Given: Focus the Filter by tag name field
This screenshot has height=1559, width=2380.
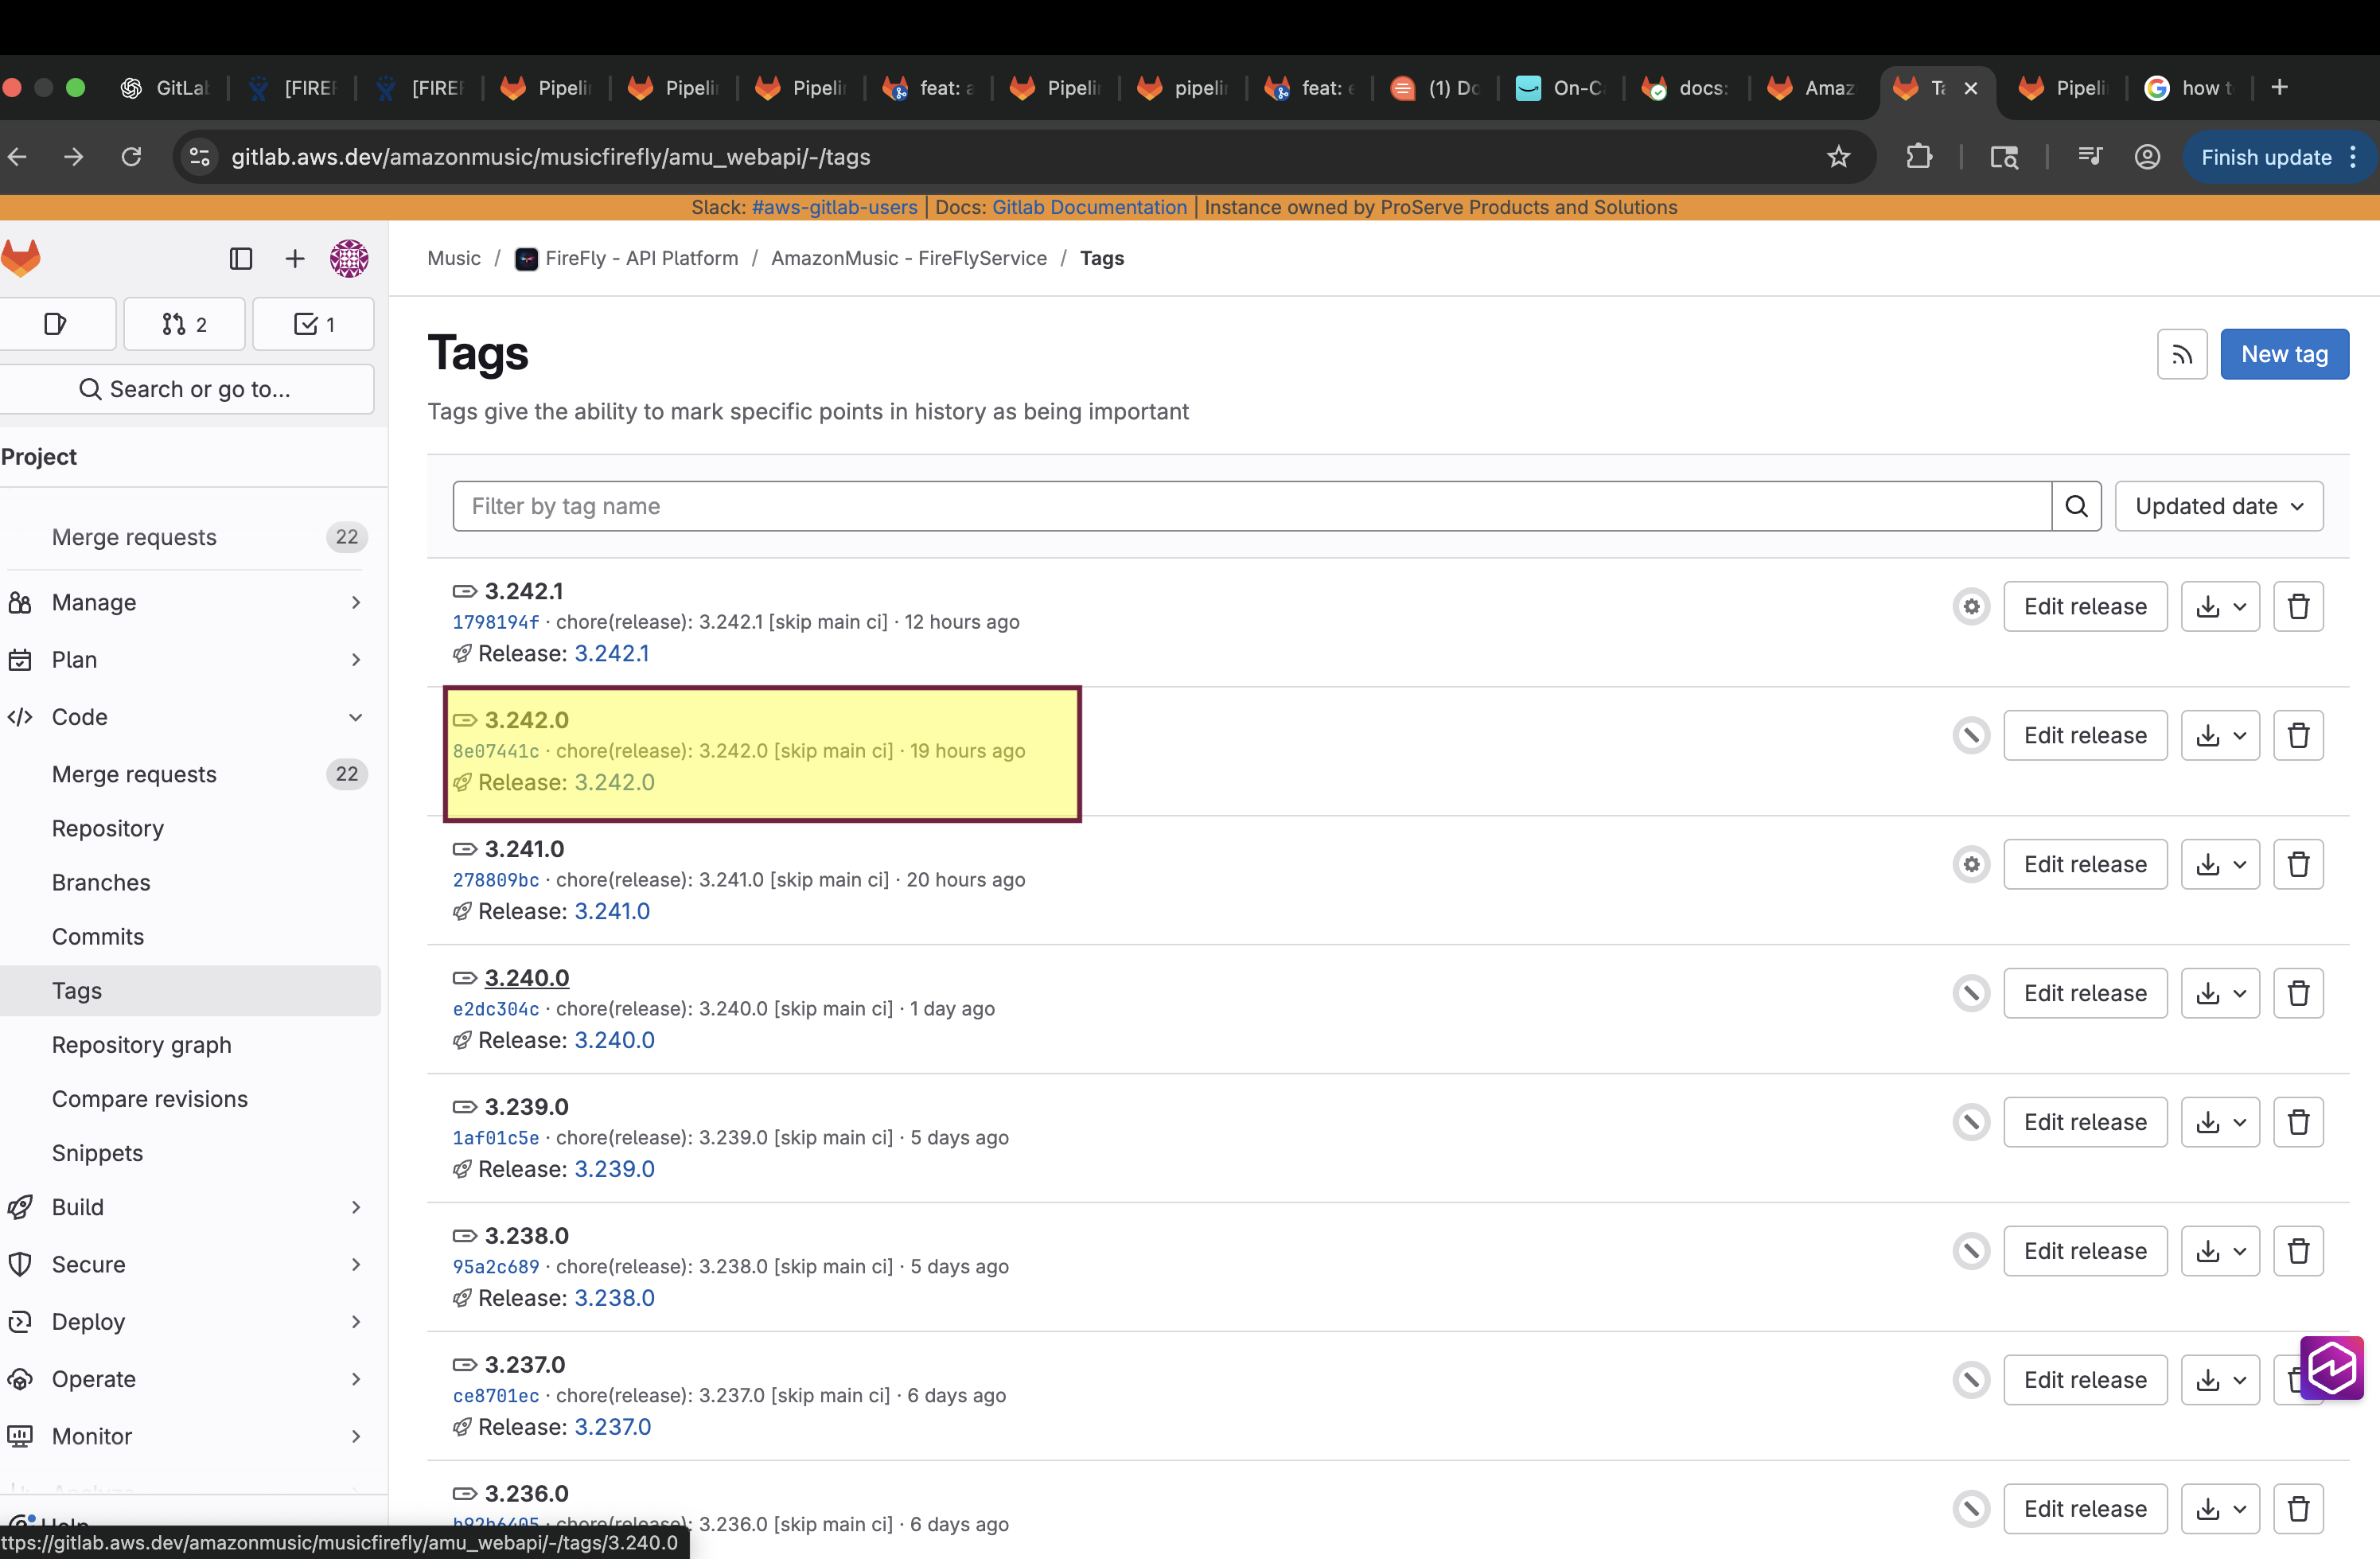Looking at the screenshot, I should pyautogui.click(x=1250, y=506).
